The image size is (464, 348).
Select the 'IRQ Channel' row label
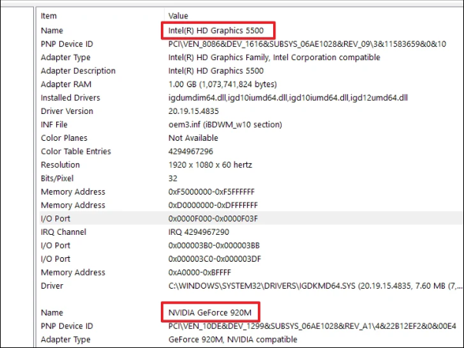click(63, 232)
